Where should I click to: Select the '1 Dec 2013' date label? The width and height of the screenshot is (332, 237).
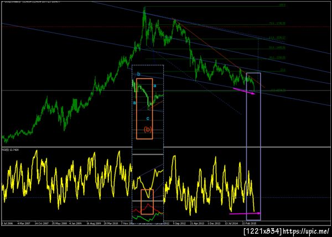(x=214, y=223)
